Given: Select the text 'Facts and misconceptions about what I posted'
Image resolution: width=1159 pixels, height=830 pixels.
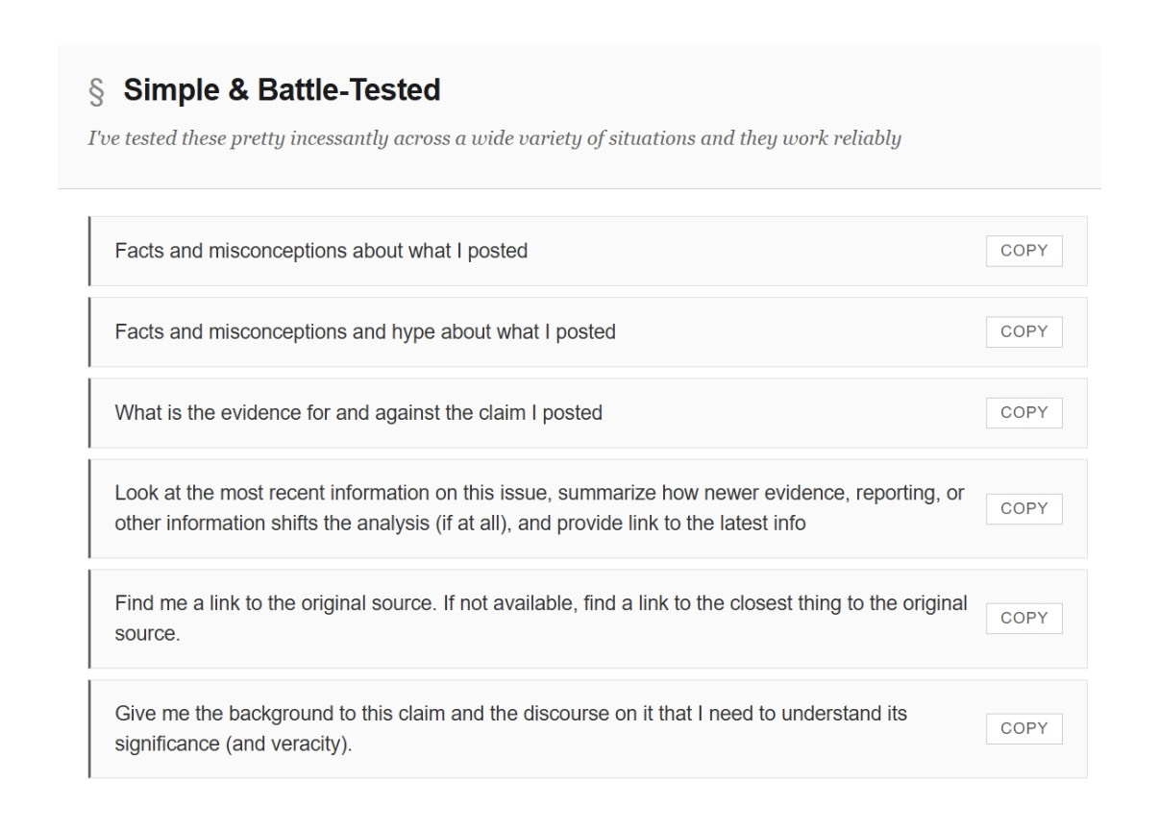Looking at the screenshot, I should click(x=321, y=251).
